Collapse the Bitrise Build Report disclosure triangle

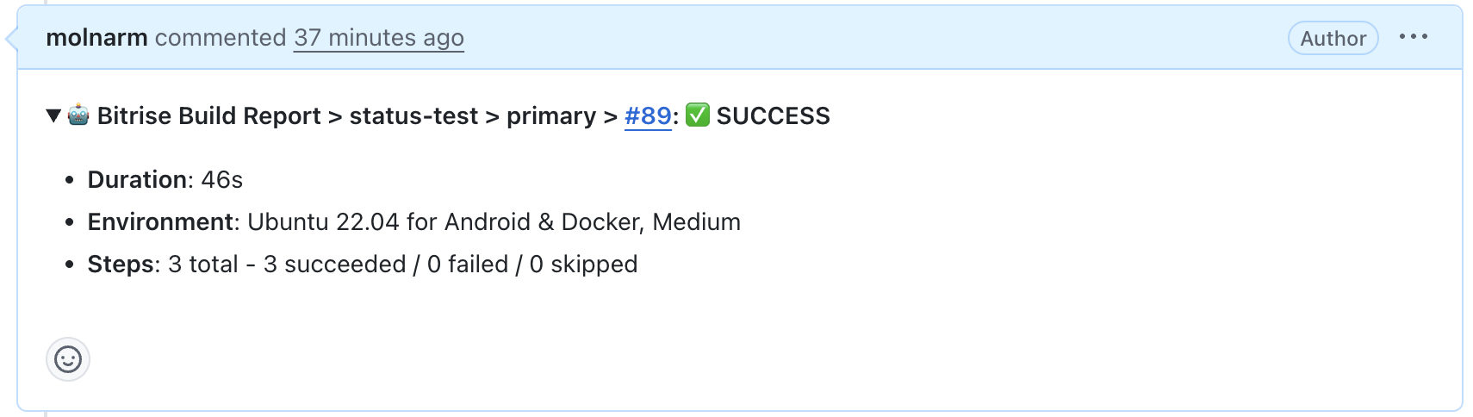[x=53, y=115]
